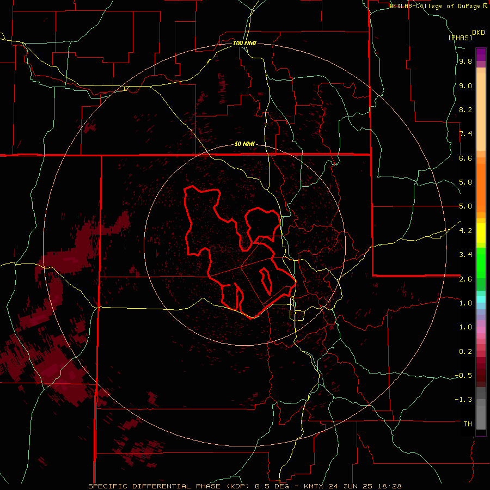
Task: Pick the orange segment of color bar
Action: [x=481, y=187]
